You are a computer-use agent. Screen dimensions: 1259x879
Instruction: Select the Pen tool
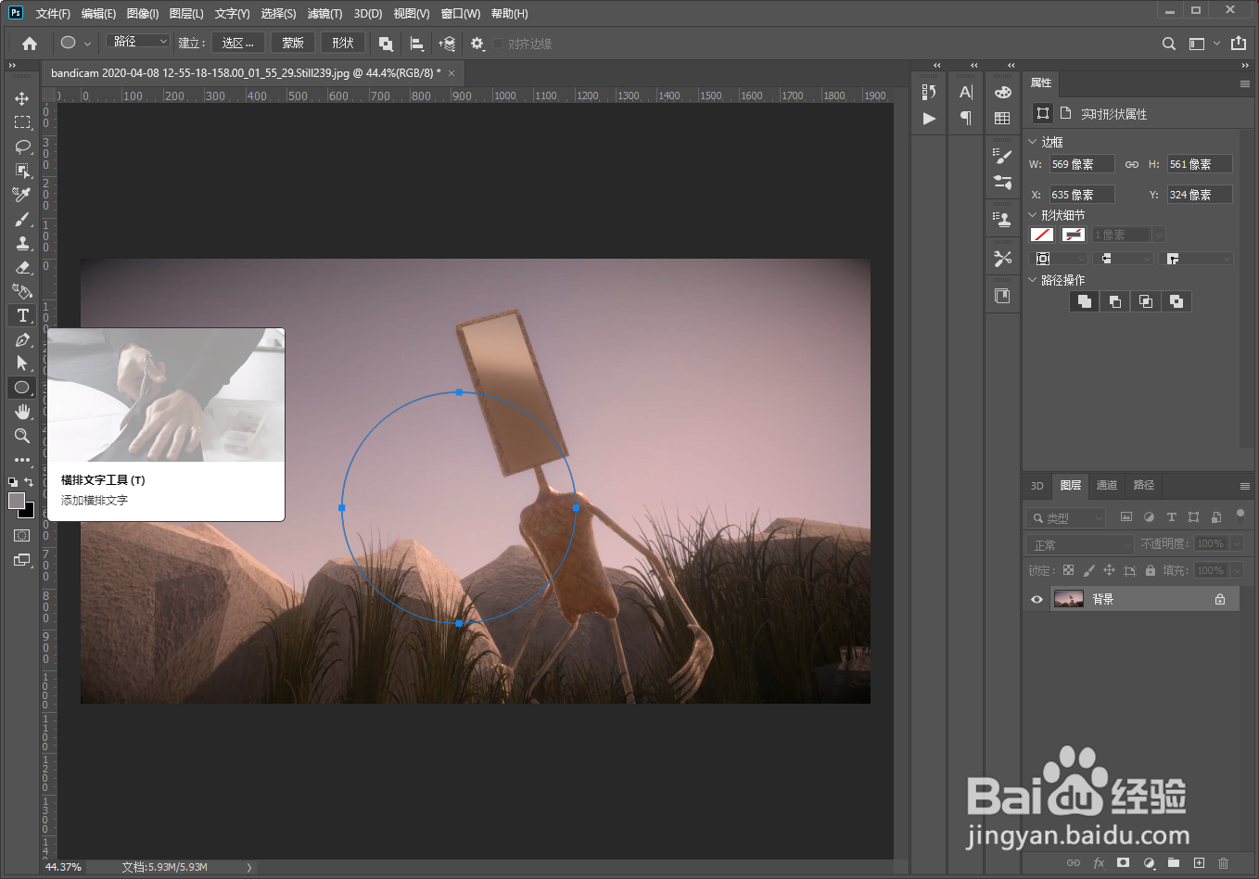tap(22, 339)
